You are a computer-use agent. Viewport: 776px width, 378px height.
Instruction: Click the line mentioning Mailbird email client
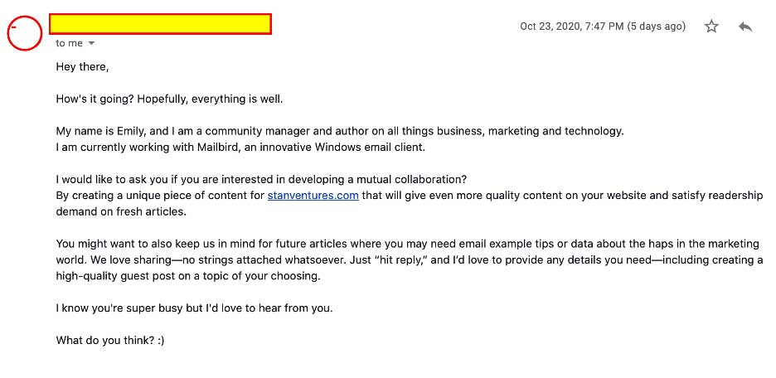tap(240, 147)
